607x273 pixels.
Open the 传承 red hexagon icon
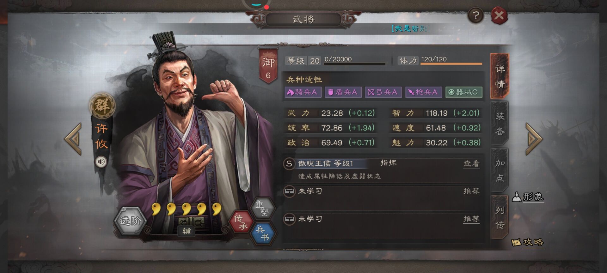tap(241, 221)
